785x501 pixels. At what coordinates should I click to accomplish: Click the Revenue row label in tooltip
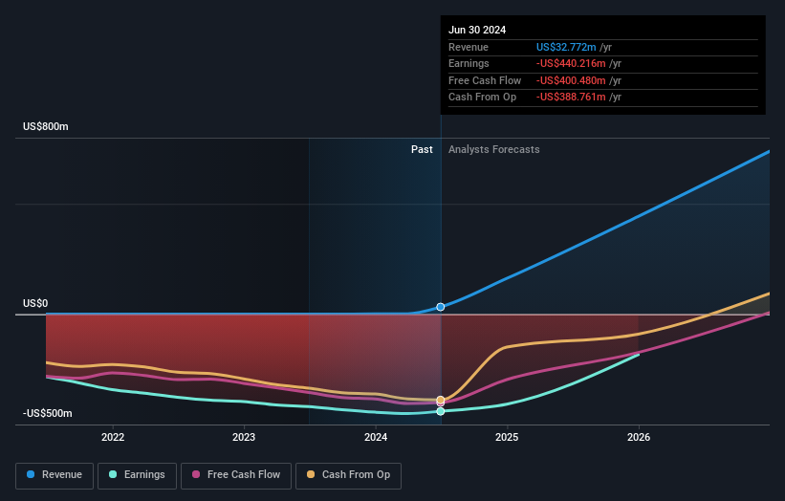pos(469,47)
